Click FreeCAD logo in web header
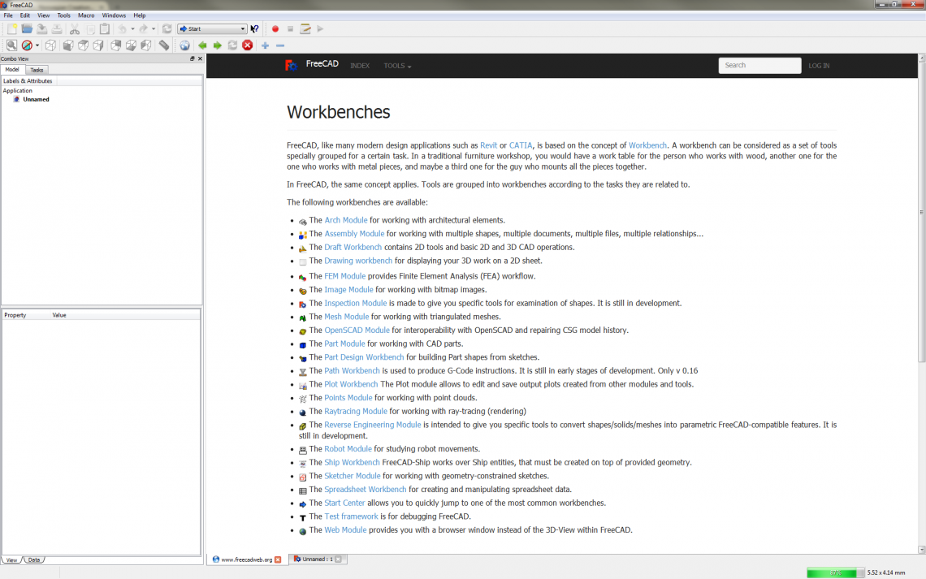 click(291, 65)
